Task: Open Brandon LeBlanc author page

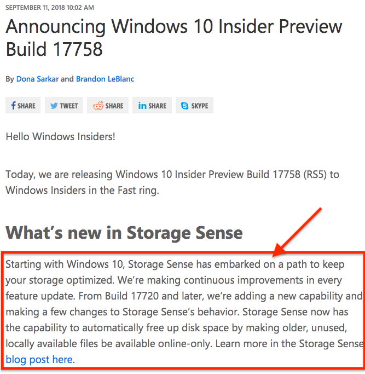Action: coord(105,79)
